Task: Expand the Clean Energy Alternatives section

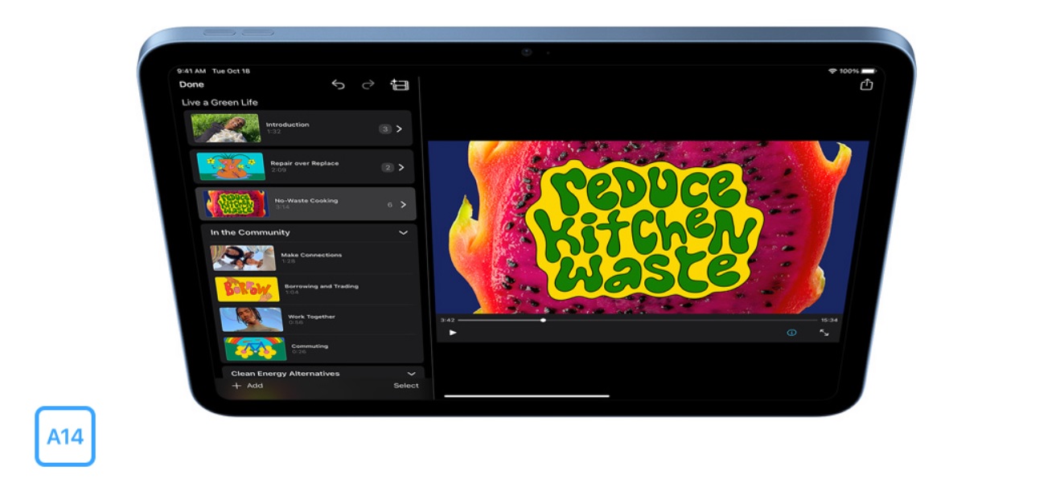Action: pyautogui.click(x=411, y=374)
